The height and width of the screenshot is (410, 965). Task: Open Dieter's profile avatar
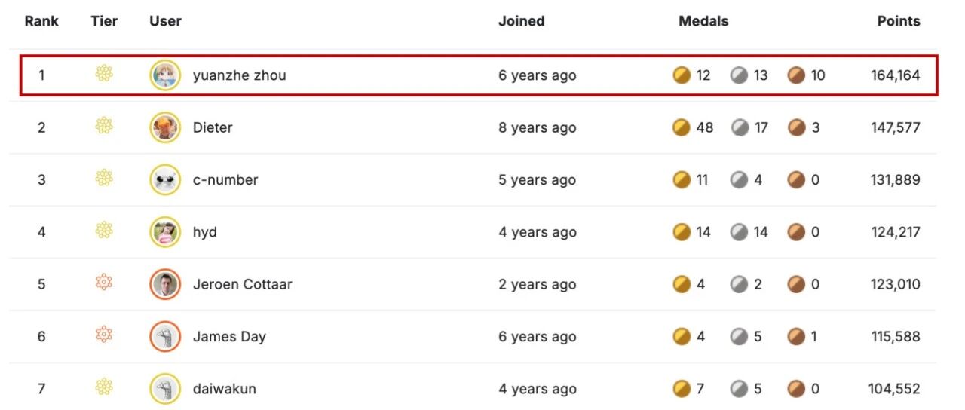pyautogui.click(x=164, y=127)
